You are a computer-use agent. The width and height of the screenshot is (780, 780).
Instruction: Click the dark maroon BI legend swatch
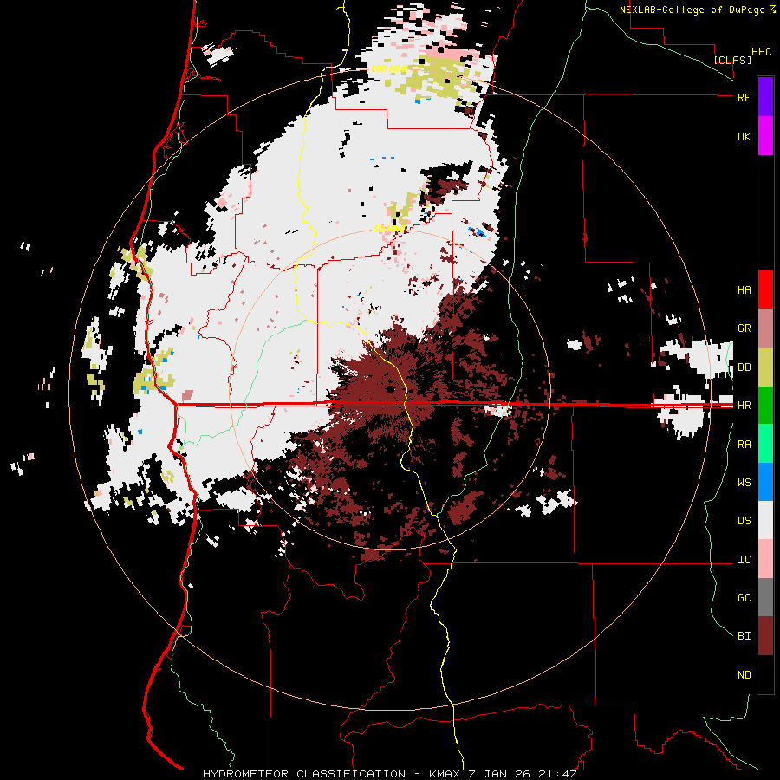pyautogui.click(x=765, y=636)
